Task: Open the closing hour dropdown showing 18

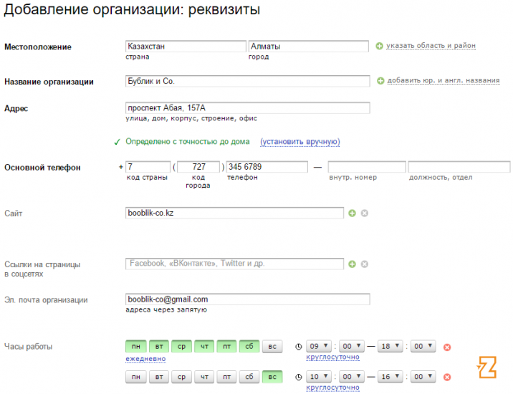Action: click(x=390, y=346)
